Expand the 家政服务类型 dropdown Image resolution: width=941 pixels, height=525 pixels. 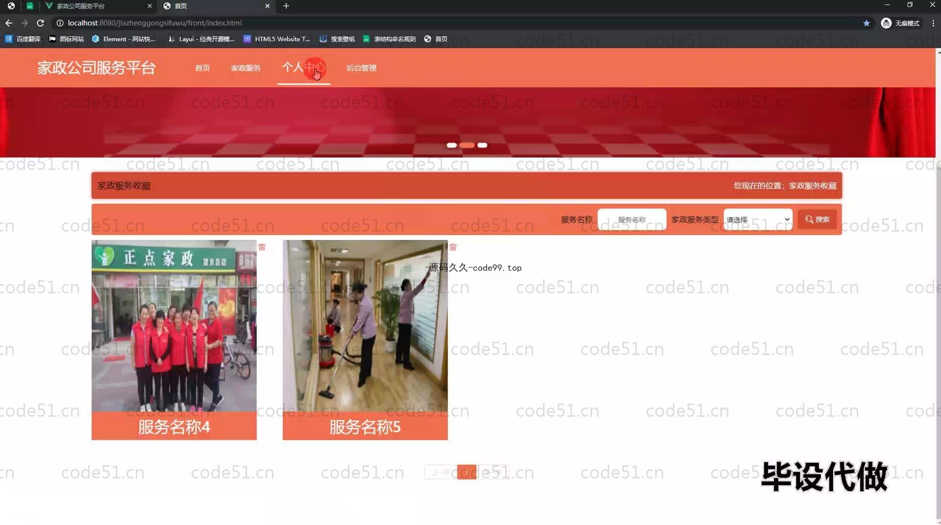click(x=758, y=219)
